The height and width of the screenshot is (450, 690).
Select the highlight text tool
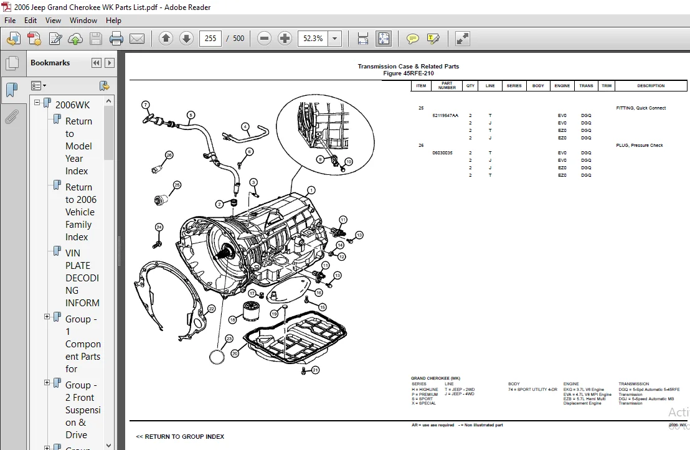433,39
